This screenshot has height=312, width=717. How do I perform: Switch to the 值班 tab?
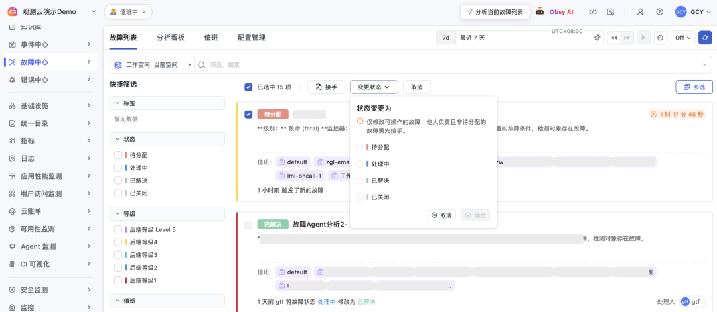tap(211, 38)
